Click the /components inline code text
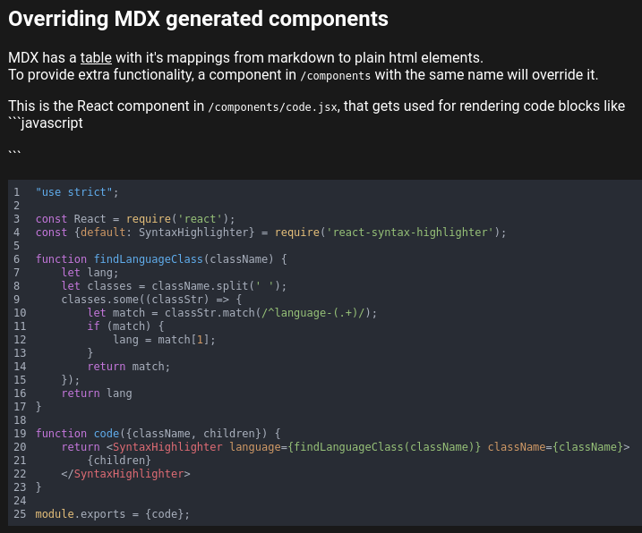Screen dimensions: 642x533 pos(336,76)
